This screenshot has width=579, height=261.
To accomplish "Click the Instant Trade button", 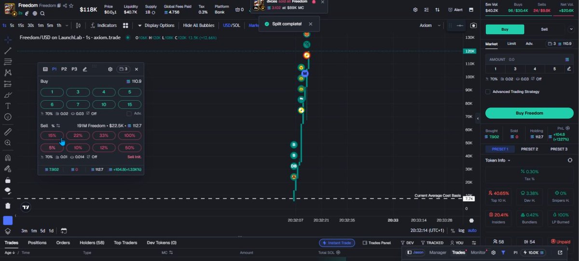I will pos(337,243).
